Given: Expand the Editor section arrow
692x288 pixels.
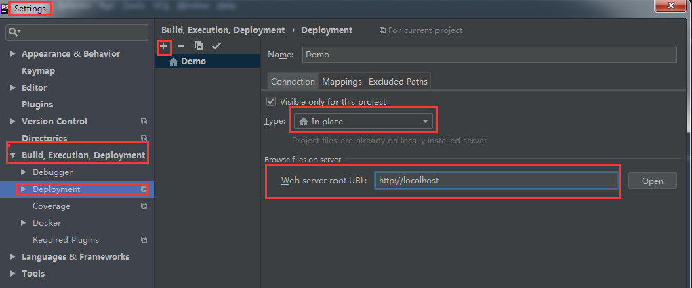Looking at the screenshot, I should [13, 88].
